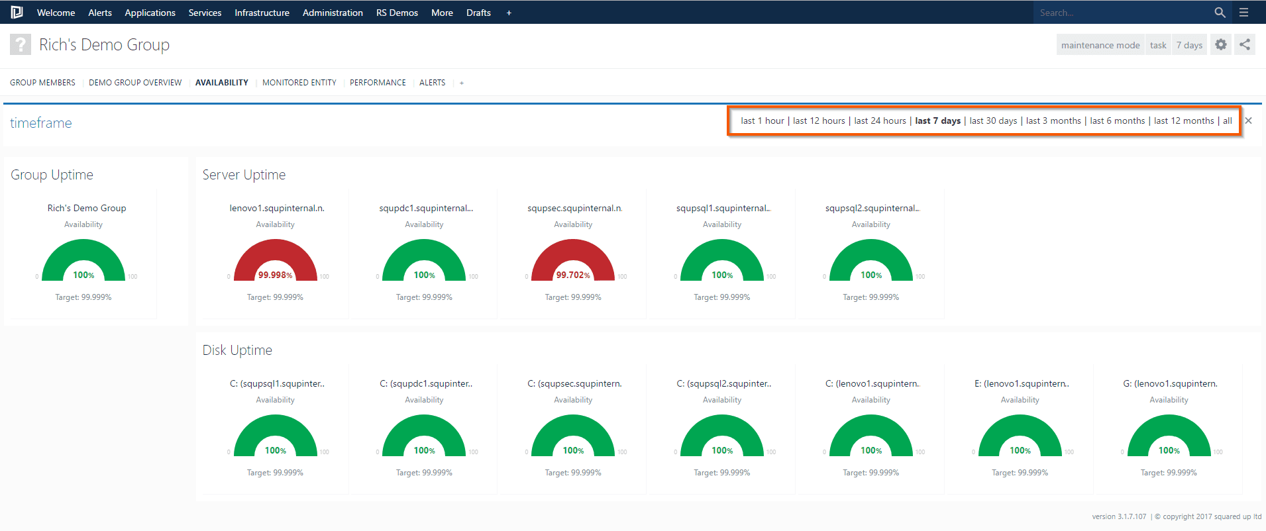1266x531 pixels.
Task: Switch to the Group Members tab
Action: click(x=42, y=83)
